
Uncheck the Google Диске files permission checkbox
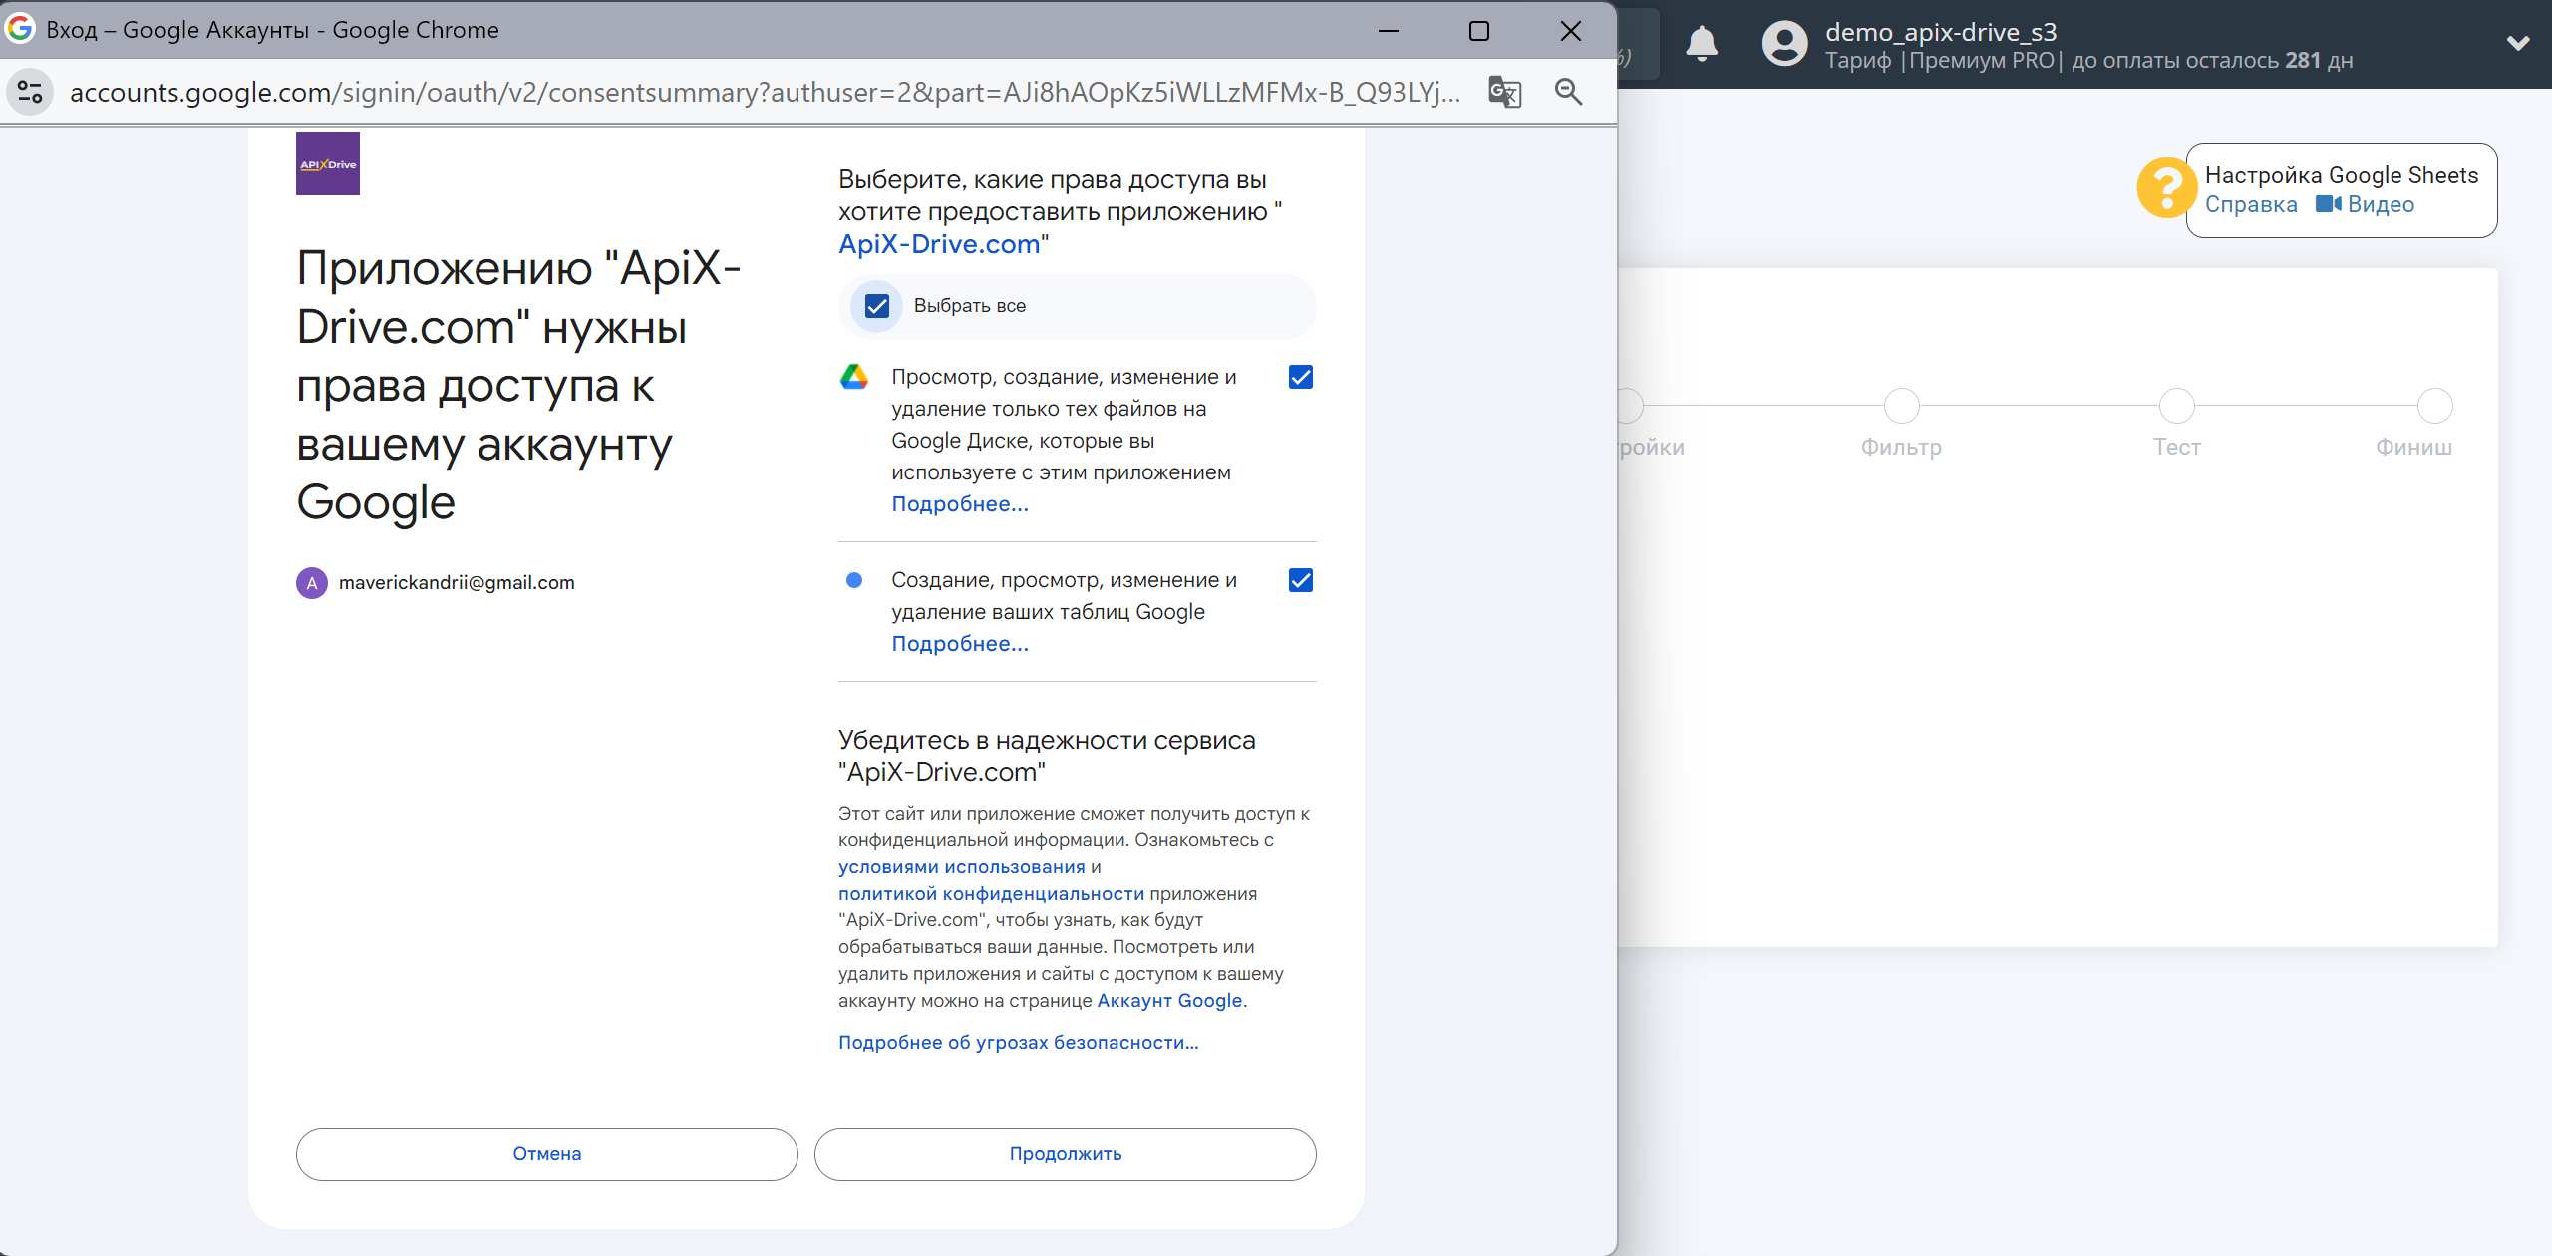coord(1301,377)
